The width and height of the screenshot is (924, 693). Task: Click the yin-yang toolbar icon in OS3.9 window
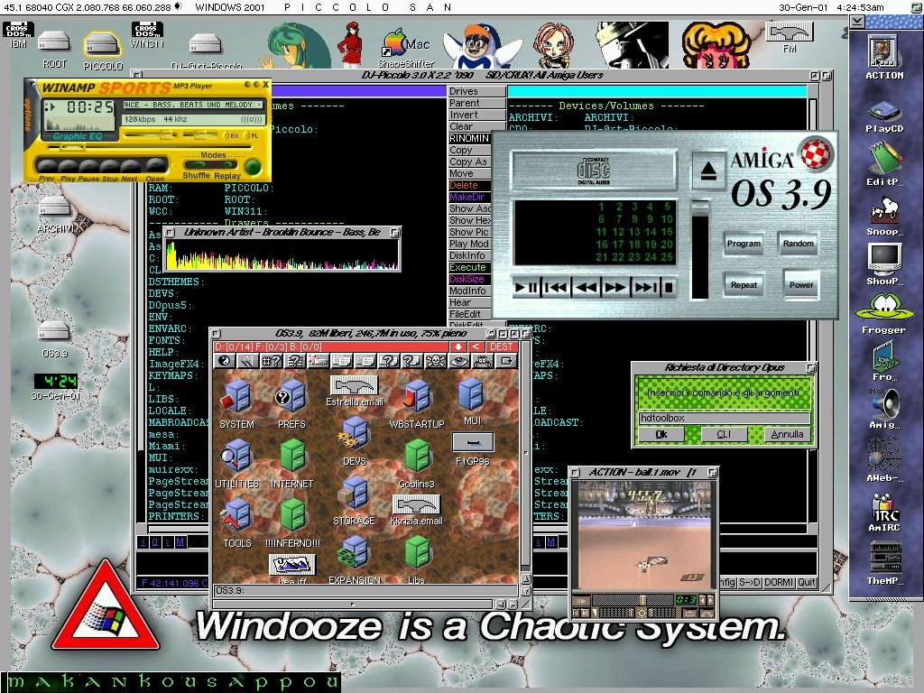point(224,361)
